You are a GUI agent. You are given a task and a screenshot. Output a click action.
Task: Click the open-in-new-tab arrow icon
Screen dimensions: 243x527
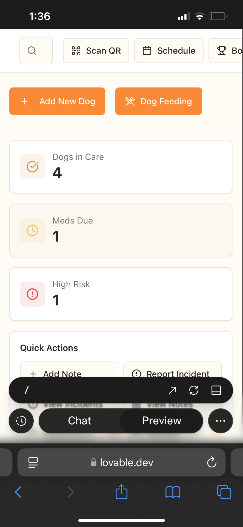[x=173, y=390]
